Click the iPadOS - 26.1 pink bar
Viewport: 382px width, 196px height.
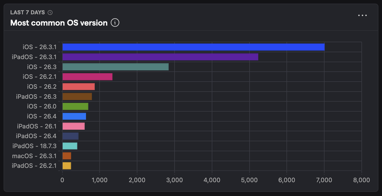73,126
